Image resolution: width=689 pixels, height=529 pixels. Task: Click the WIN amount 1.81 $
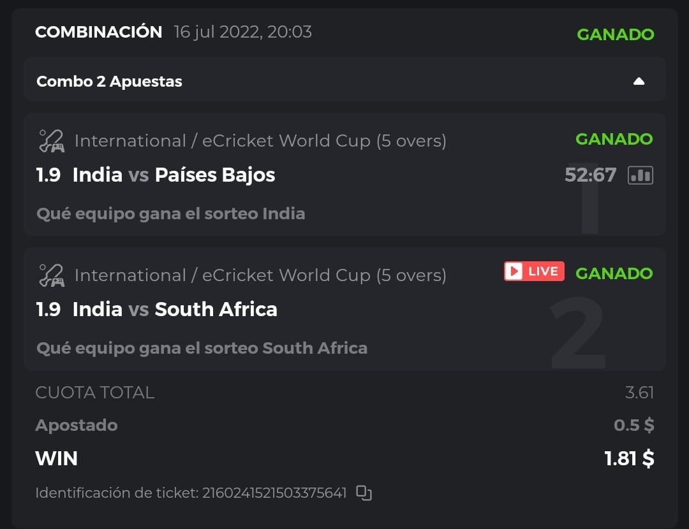pyautogui.click(x=629, y=458)
